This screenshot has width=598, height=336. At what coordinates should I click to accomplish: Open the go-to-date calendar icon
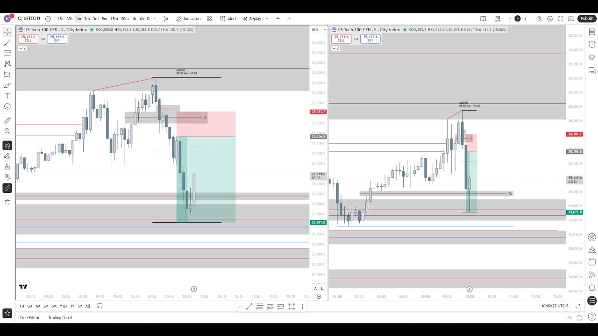point(100,306)
